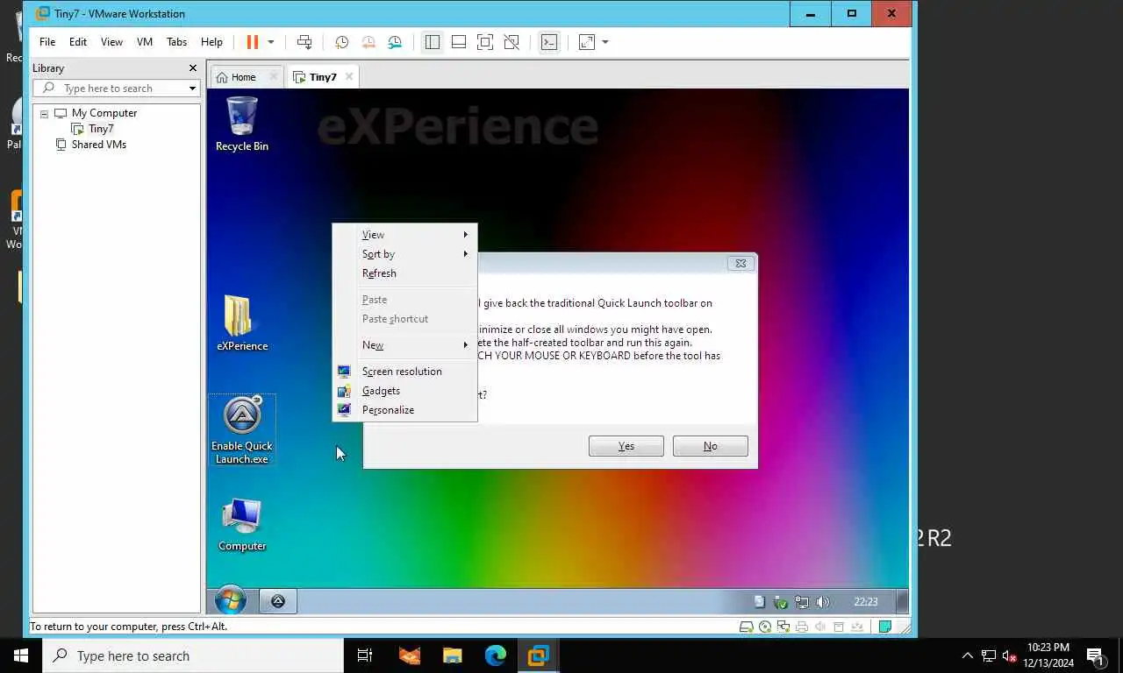Open the Help menu
This screenshot has height=673, width=1123.
click(x=211, y=42)
